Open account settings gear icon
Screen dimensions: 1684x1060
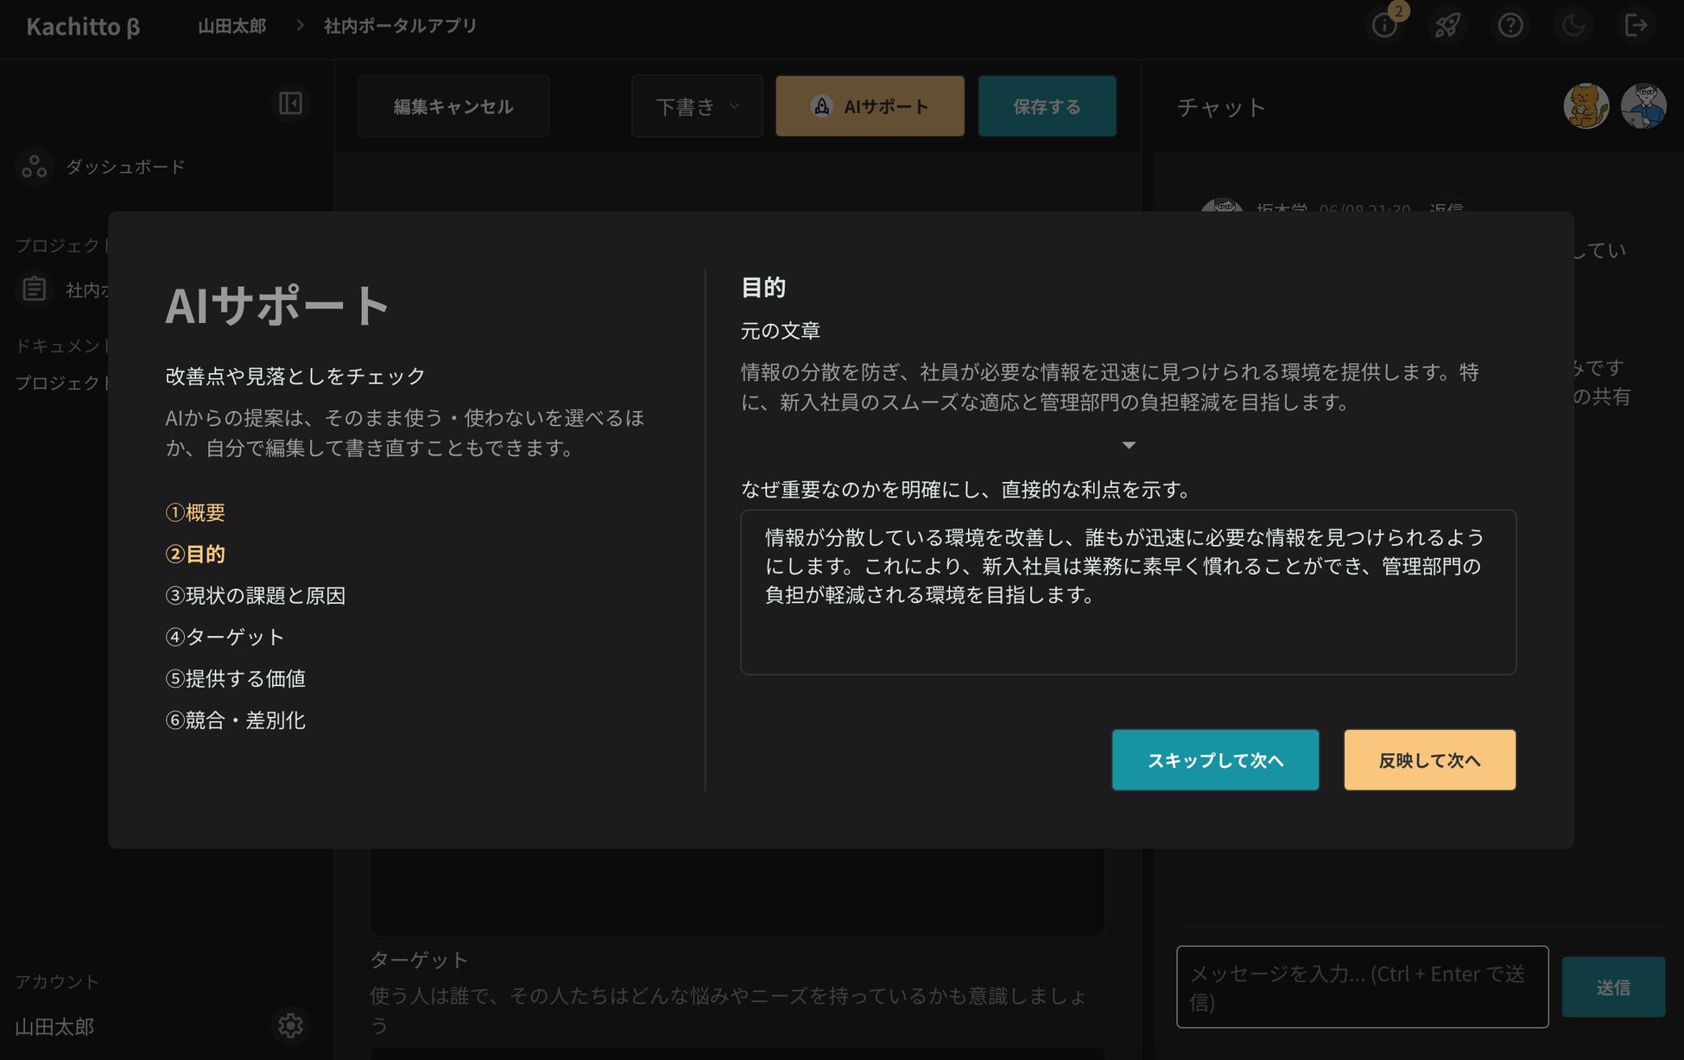click(x=290, y=1025)
